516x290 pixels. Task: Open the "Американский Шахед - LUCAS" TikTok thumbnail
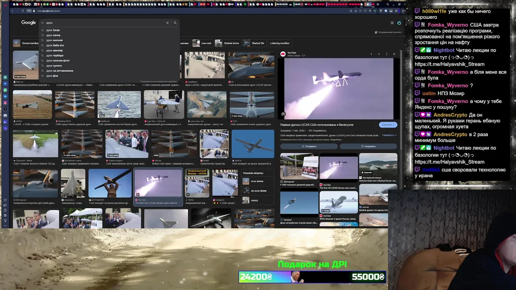click(x=197, y=183)
